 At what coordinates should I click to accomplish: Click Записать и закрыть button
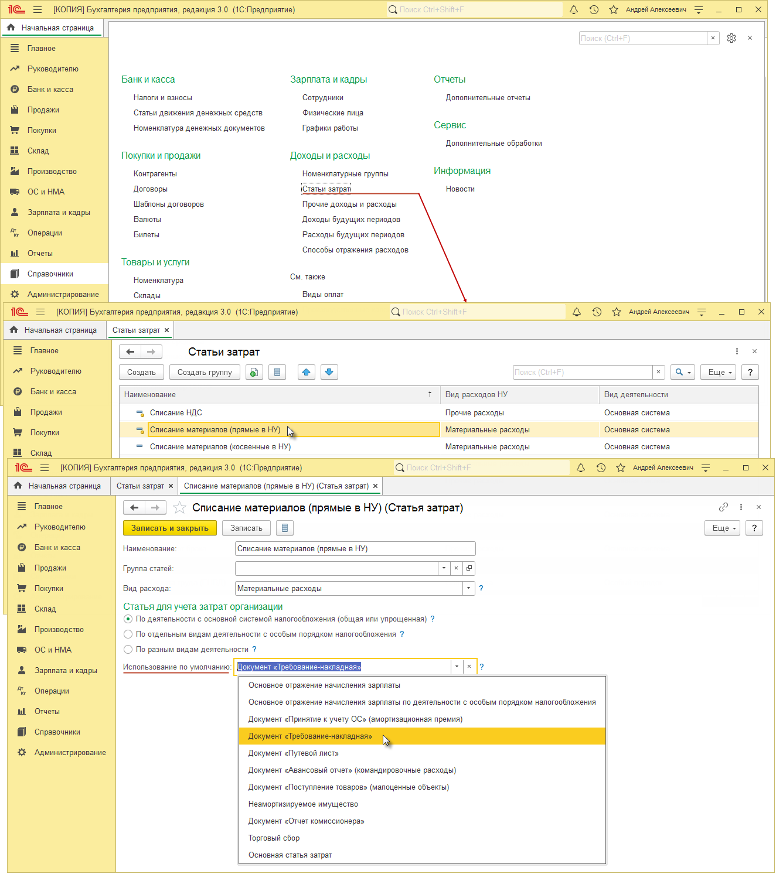170,528
